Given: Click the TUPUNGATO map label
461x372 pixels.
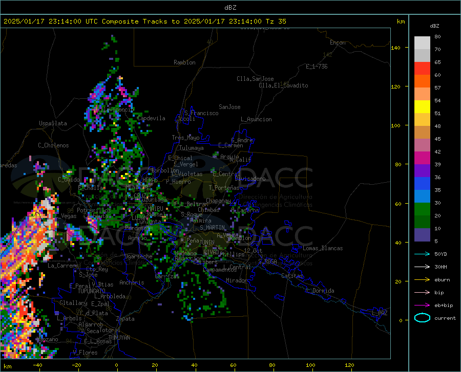Looking at the screenshot, I should pos(92,291).
